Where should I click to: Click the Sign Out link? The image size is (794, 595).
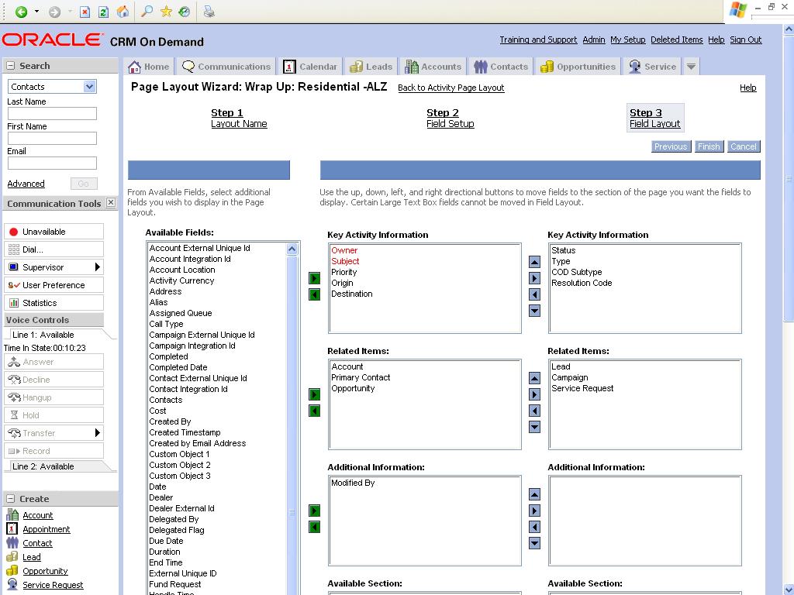[745, 40]
